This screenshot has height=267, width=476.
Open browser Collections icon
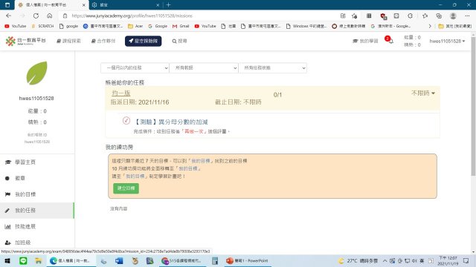(439, 16)
